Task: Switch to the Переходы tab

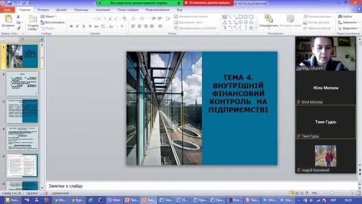Action: pyautogui.click(x=81, y=10)
